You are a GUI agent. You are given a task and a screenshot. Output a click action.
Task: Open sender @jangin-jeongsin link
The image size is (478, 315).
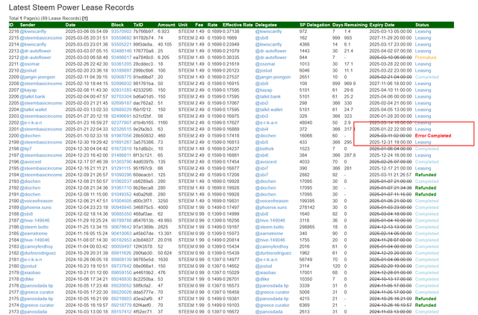(37, 77)
